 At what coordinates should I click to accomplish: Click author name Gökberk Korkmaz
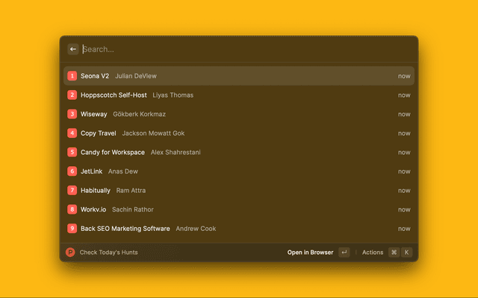point(140,114)
